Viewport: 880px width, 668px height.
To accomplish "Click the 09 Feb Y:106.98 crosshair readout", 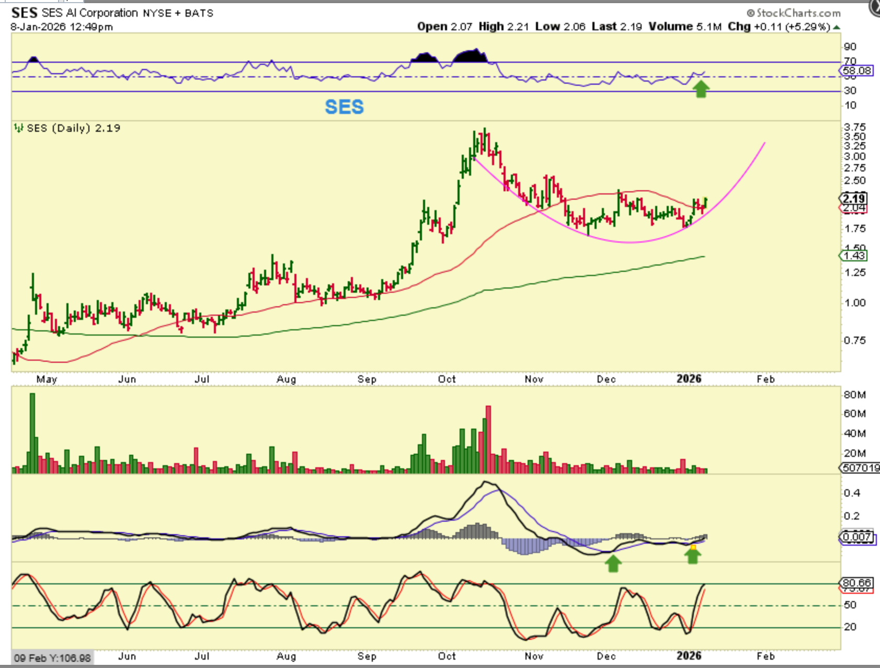I will pos(52,658).
